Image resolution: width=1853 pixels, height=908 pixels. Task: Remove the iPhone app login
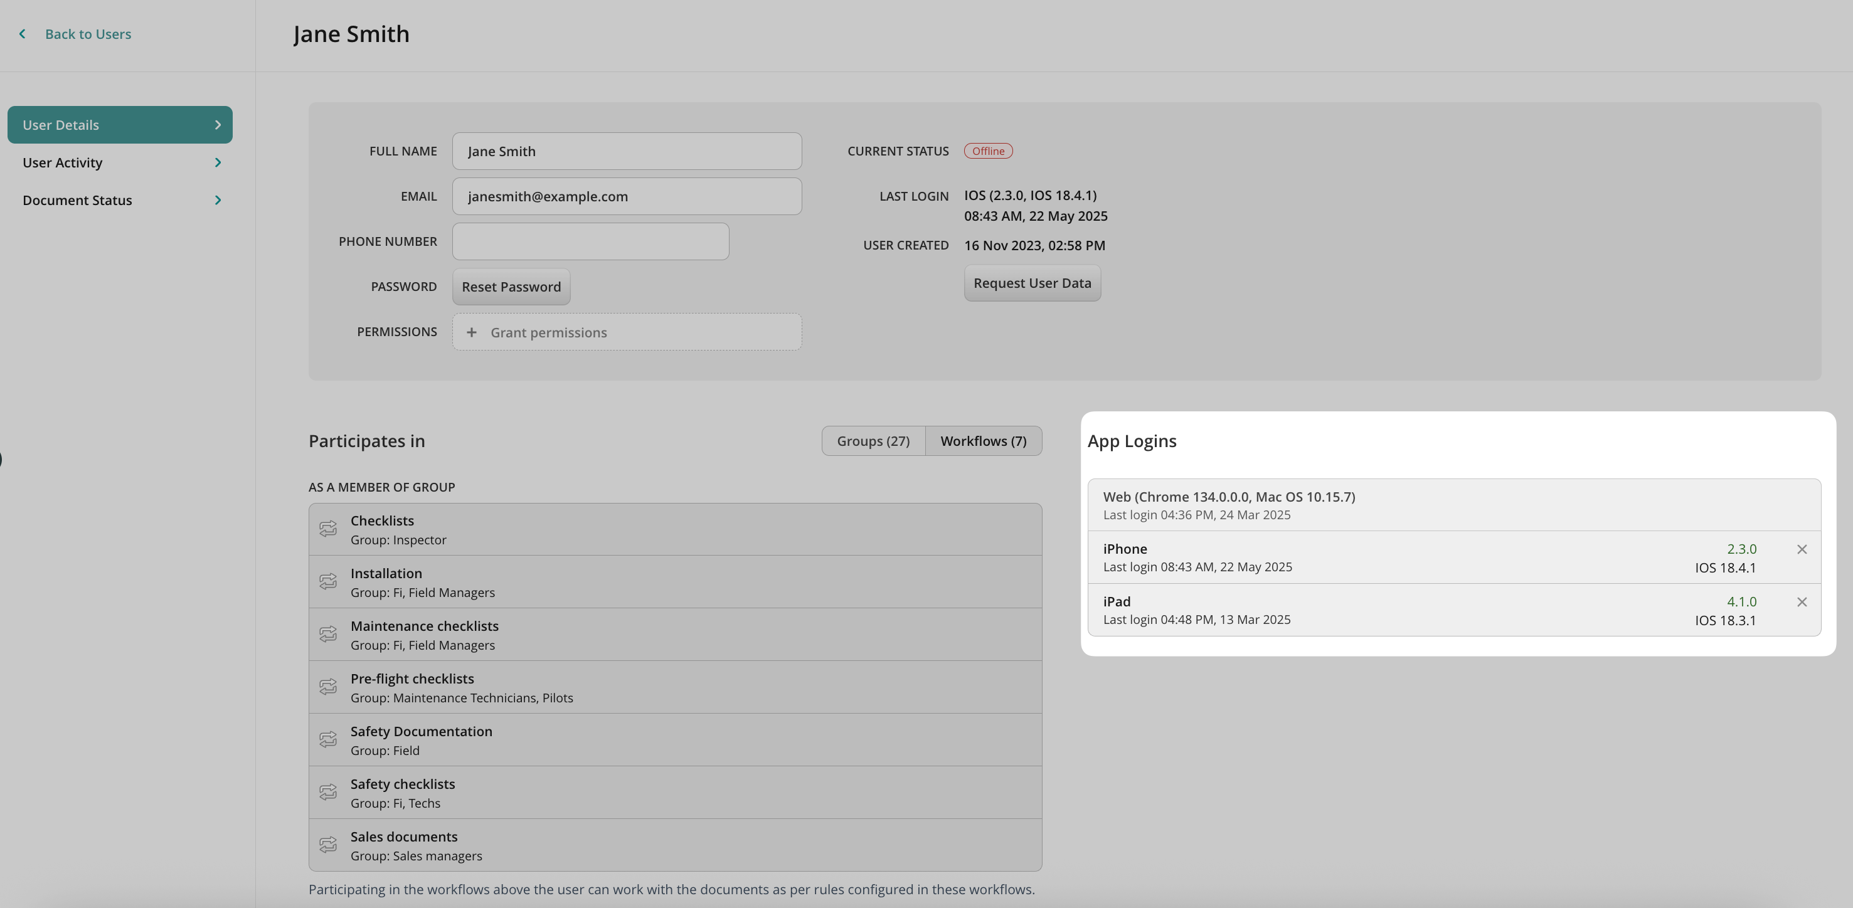pos(1801,549)
